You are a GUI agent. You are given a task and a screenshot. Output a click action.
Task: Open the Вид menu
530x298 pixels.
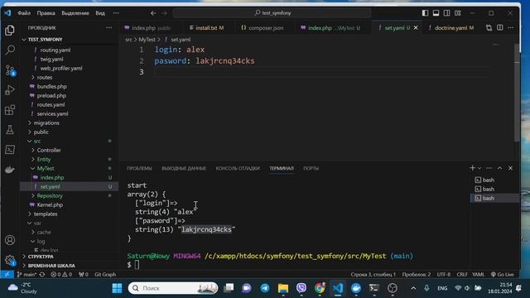100,13
